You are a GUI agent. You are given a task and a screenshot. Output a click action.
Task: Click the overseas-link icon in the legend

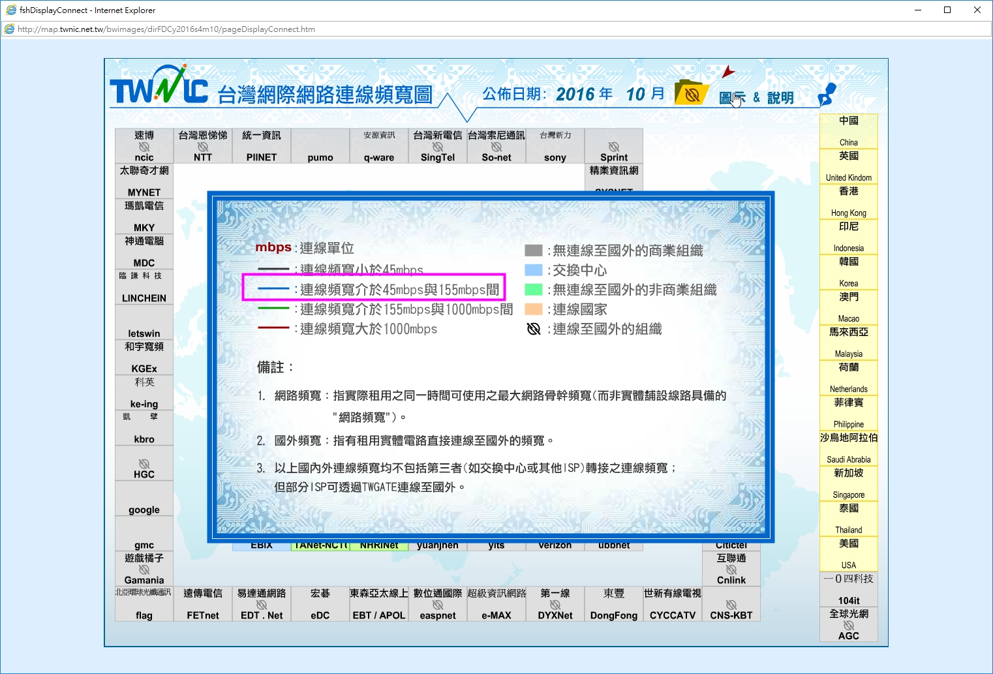(x=534, y=329)
